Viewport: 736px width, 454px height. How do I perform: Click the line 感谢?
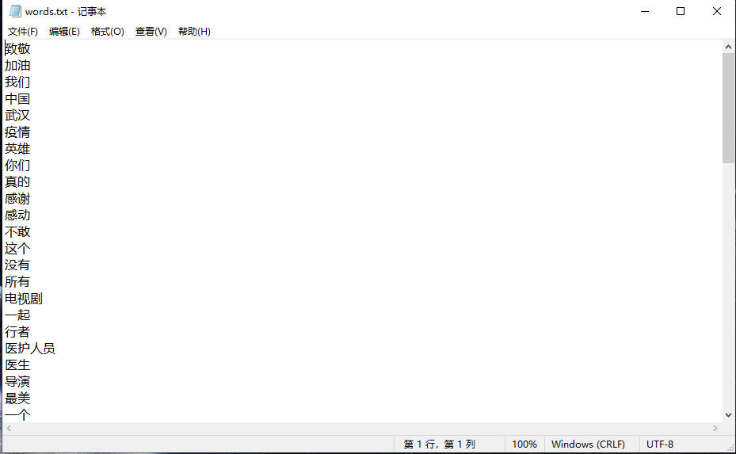tap(17, 199)
